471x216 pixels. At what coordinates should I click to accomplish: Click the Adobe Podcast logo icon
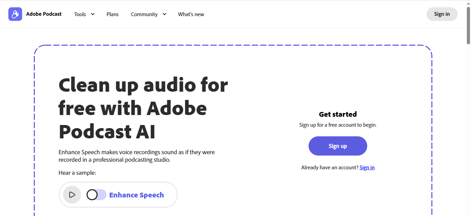[15, 14]
